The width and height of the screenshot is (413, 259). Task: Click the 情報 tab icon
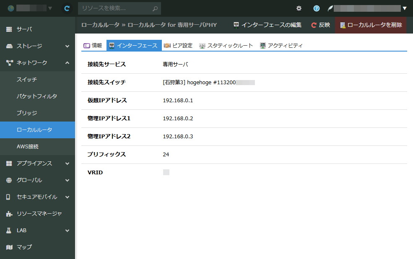tap(87, 46)
